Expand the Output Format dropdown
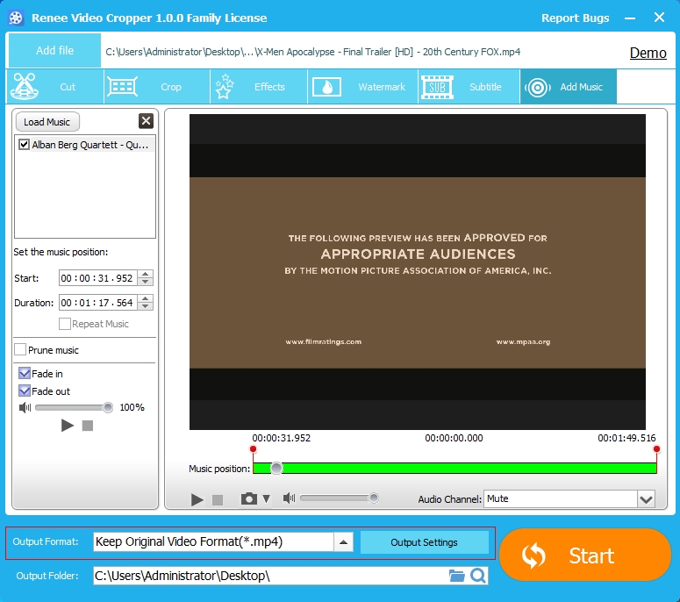Screen dimensions: 680x602 click(x=344, y=542)
